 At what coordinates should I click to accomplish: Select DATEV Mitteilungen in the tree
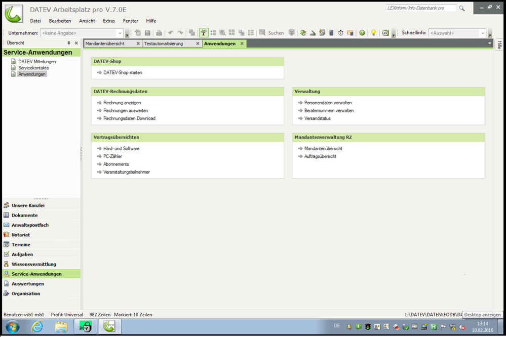pos(37,62)
